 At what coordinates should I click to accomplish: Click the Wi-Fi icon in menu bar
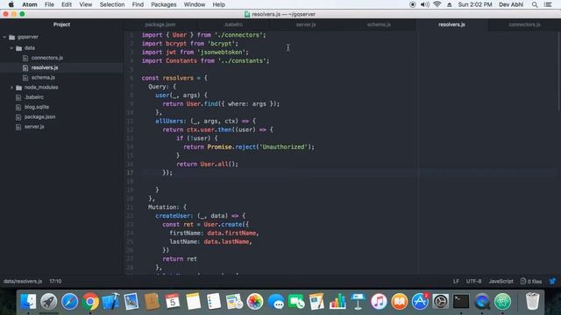coord(437,4)
